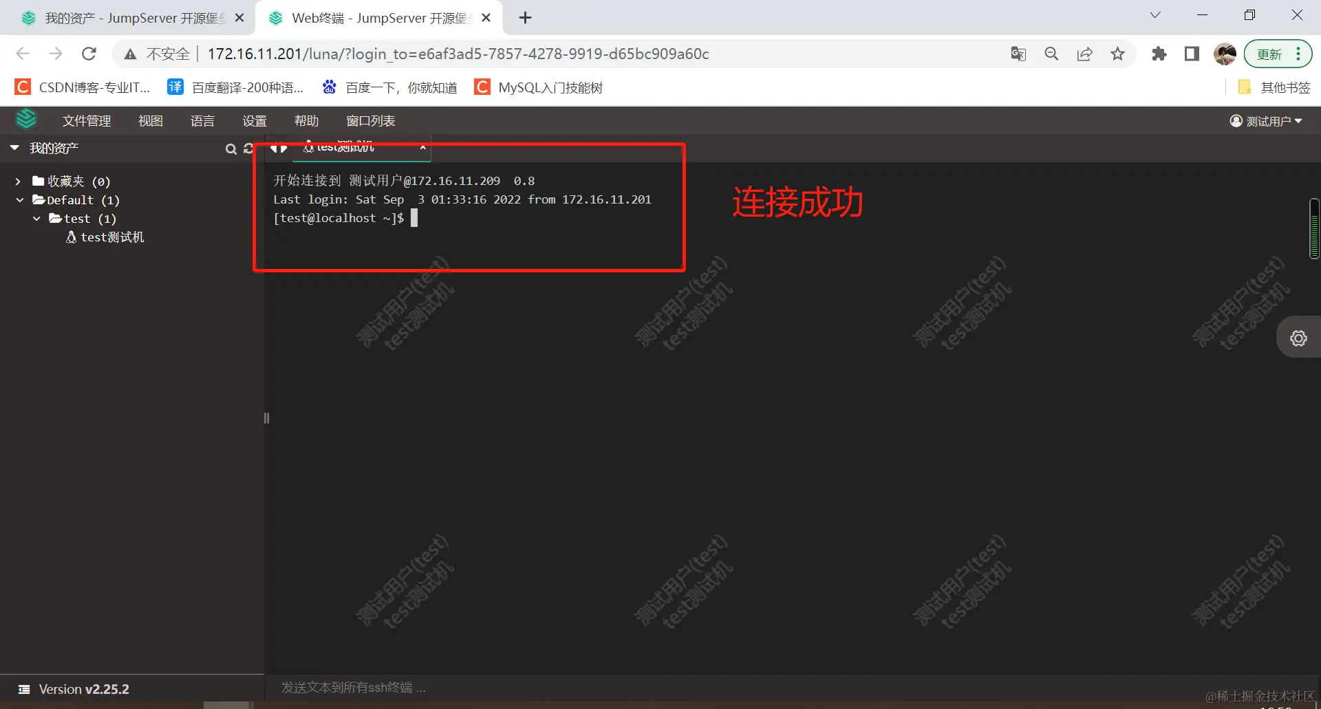Open the profile avatar

(x=1225, y=54)
